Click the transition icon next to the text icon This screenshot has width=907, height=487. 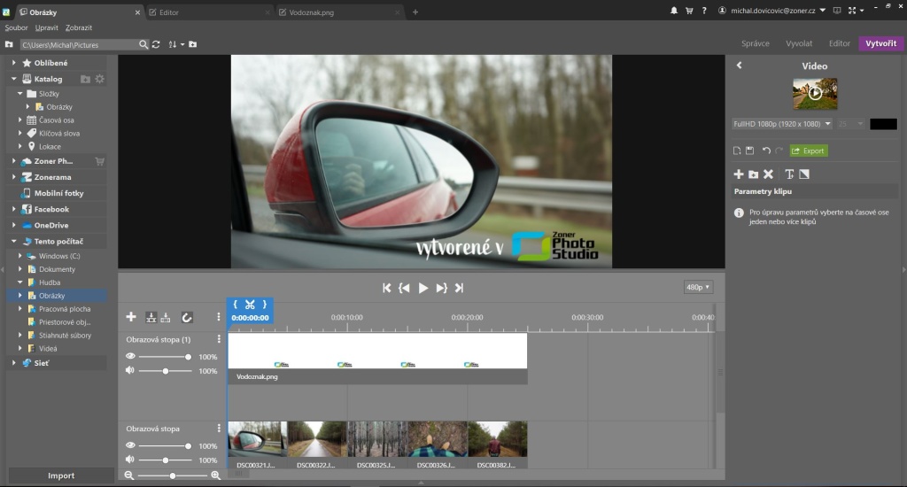pyautogui.click(x=804, y=174)
